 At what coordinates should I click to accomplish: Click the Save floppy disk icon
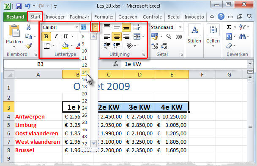point(19,6)
